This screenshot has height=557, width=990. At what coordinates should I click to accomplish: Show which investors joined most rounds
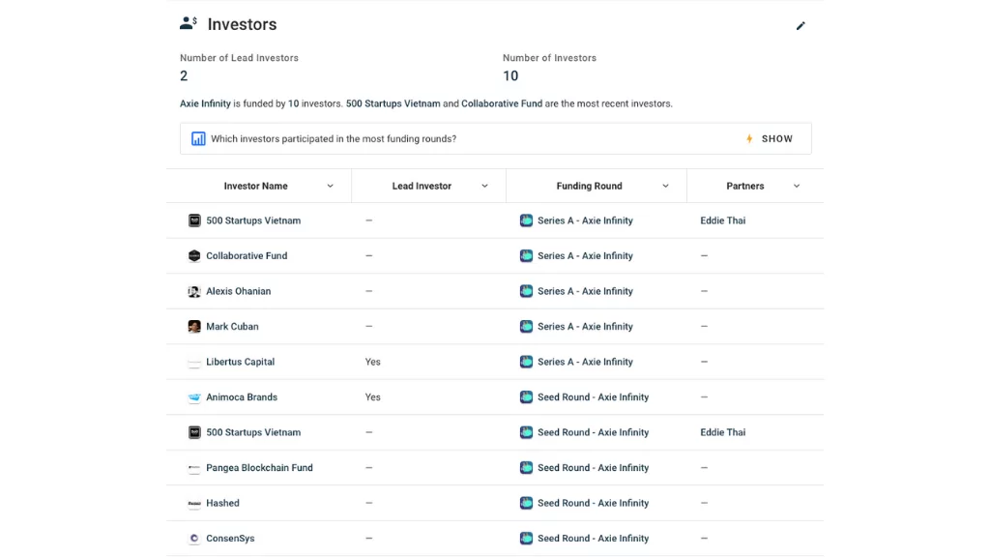[x=770, y=139]
